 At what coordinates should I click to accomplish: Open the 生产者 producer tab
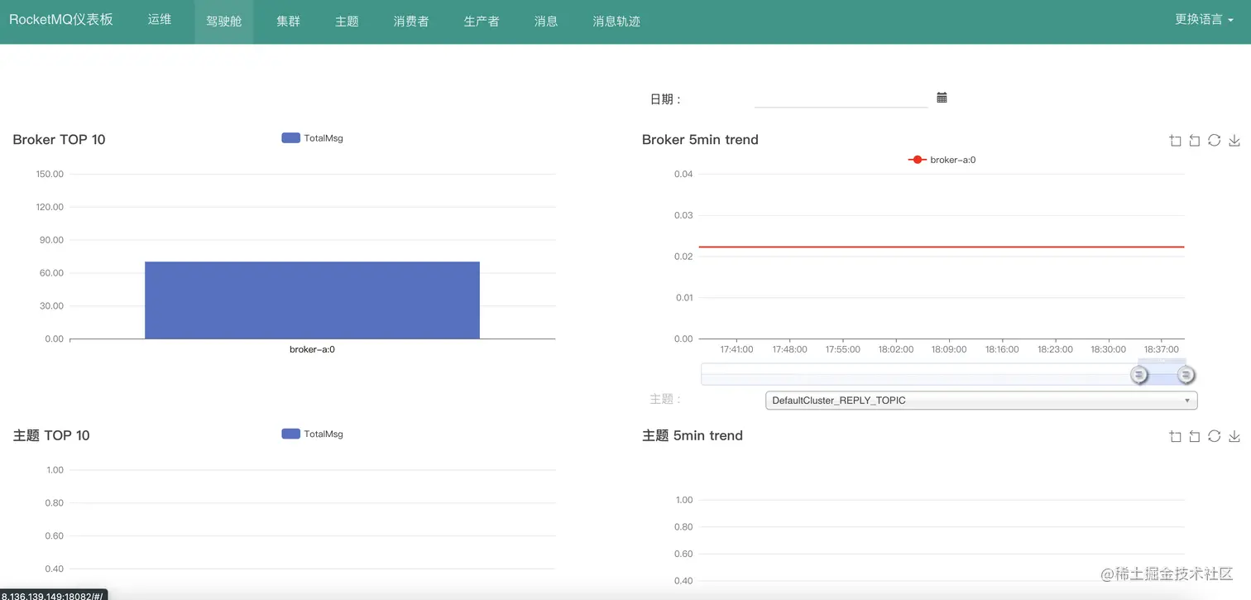(482, 22)
